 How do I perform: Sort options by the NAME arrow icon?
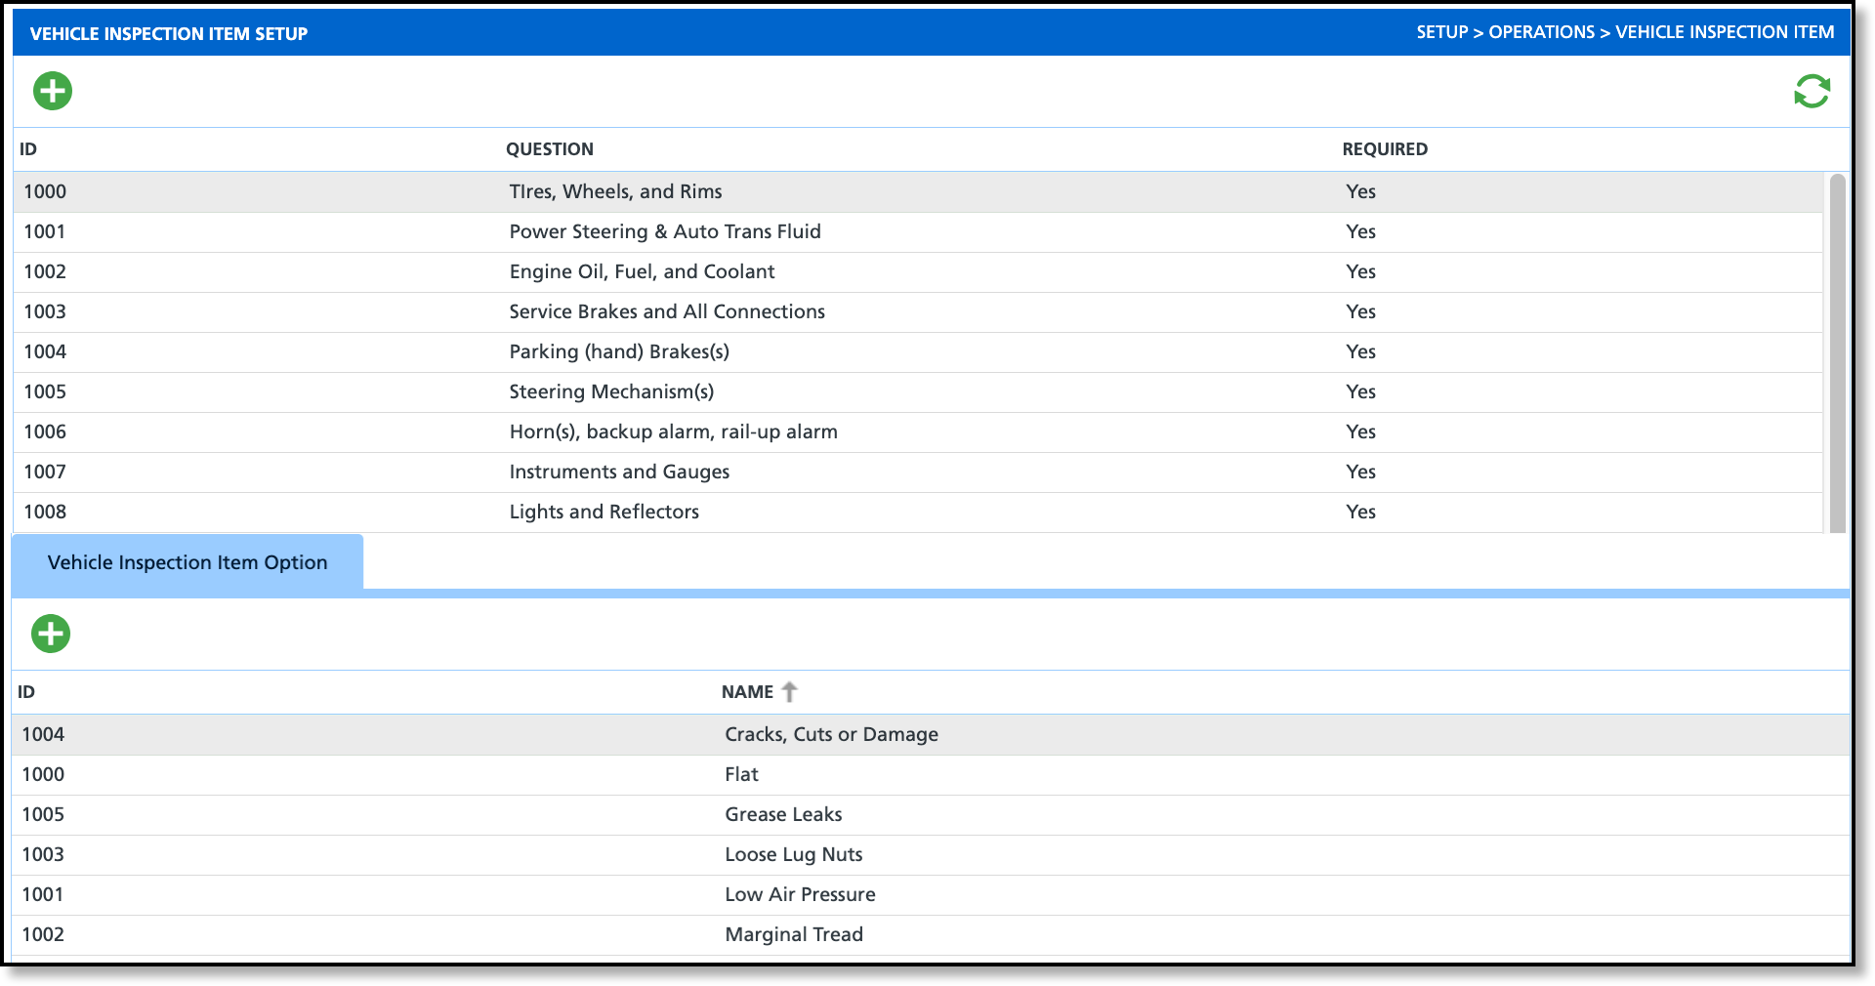[789, 692]
